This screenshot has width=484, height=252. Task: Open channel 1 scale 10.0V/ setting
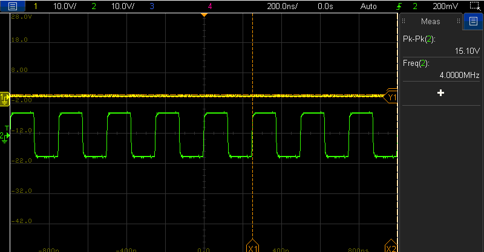click(65, 6)
